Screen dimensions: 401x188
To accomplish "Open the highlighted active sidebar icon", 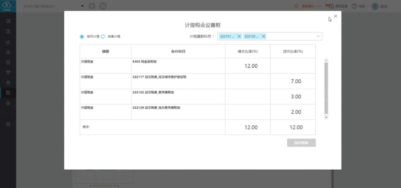I will pos(8,93).
